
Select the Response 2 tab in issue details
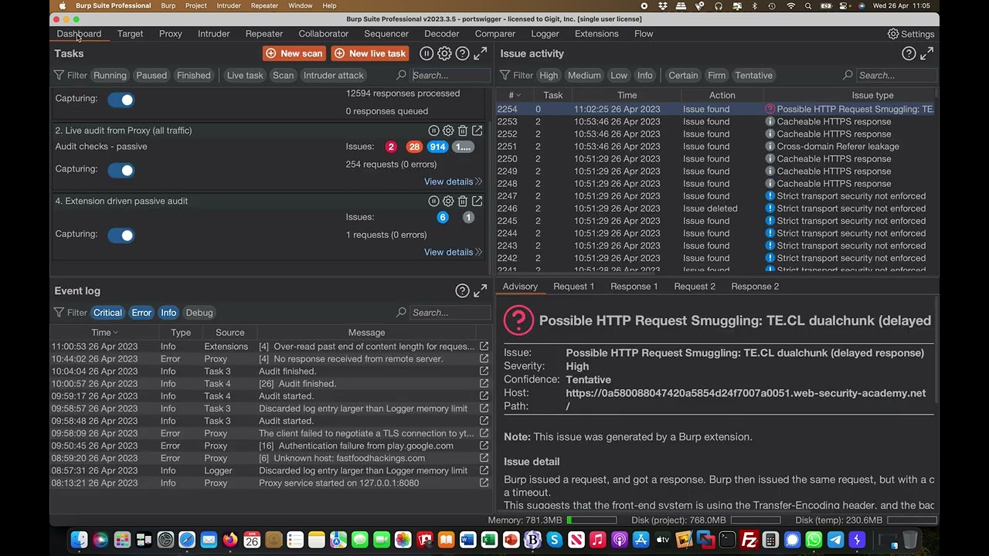[x=755, y=286]
